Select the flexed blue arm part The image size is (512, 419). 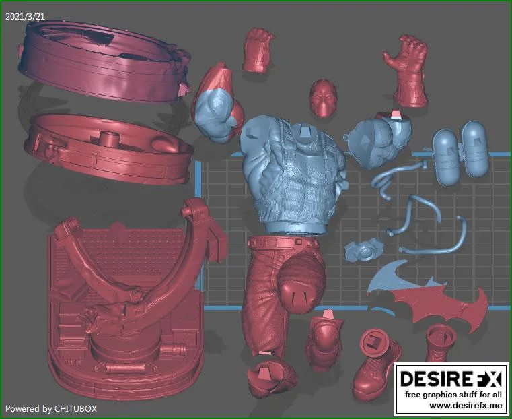click(217, 104)
